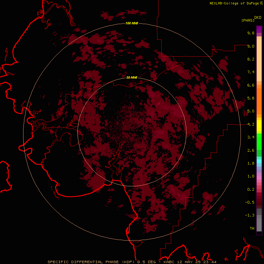Image resolution: width=264 pixels, height=264 pixels.
Task: Click the 9.8 scale value
Action: (251, 33)
